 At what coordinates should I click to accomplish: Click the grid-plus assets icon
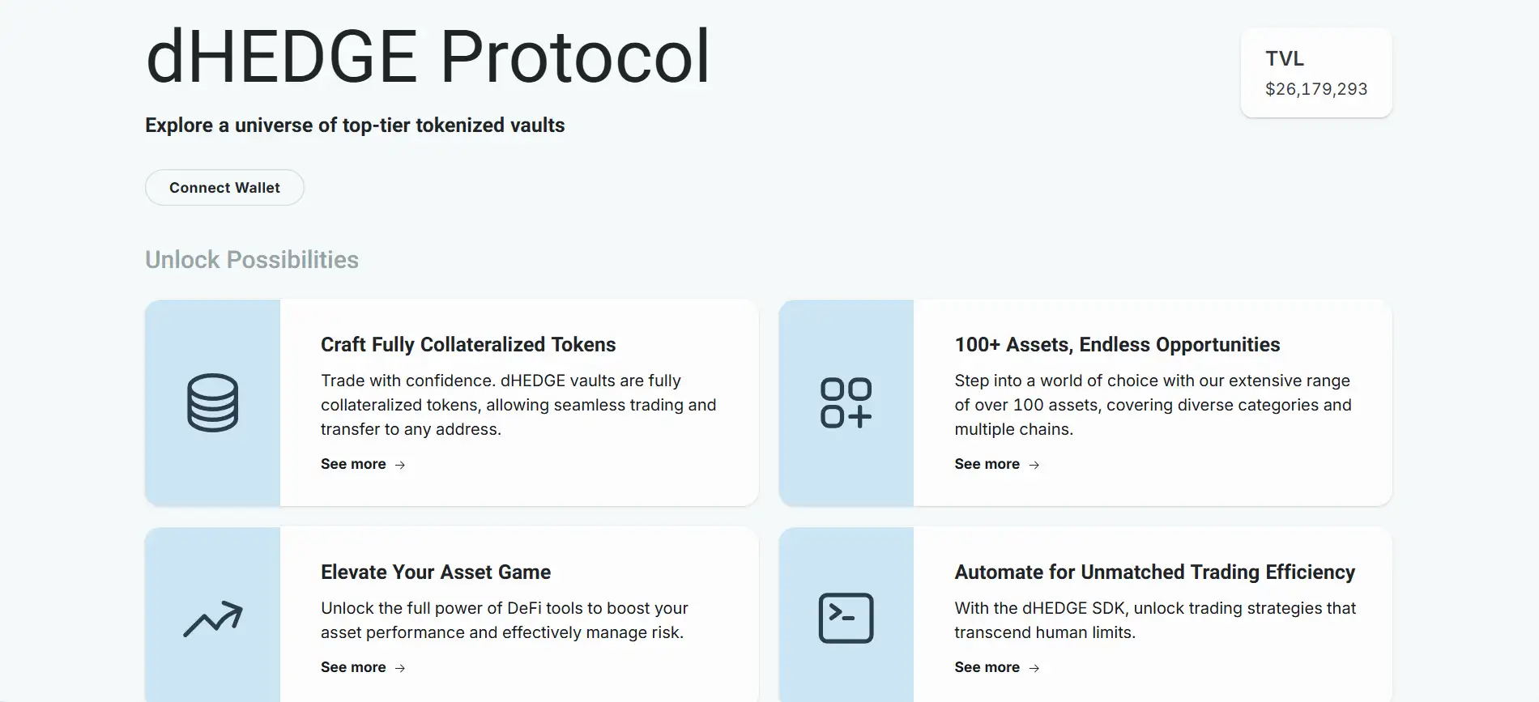point(846,402)
